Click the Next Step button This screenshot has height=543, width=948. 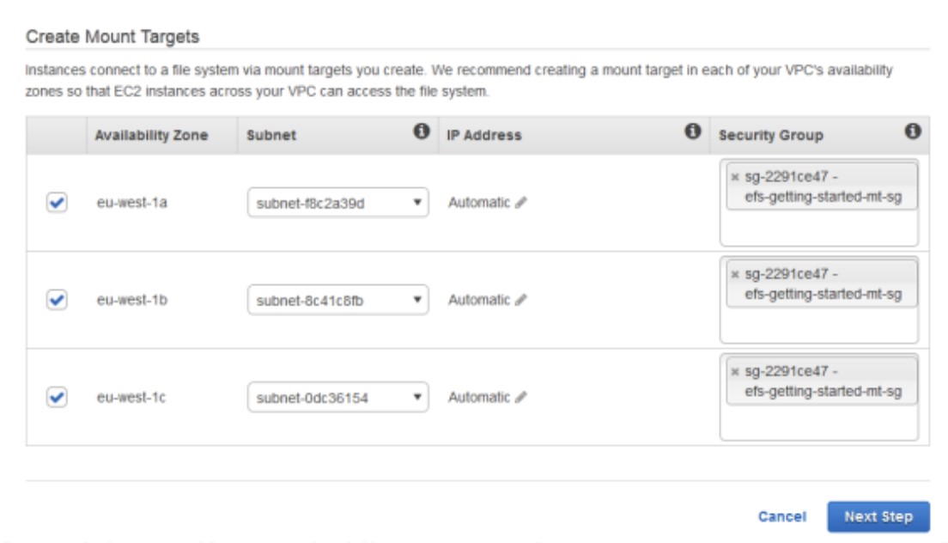point(878,517)
